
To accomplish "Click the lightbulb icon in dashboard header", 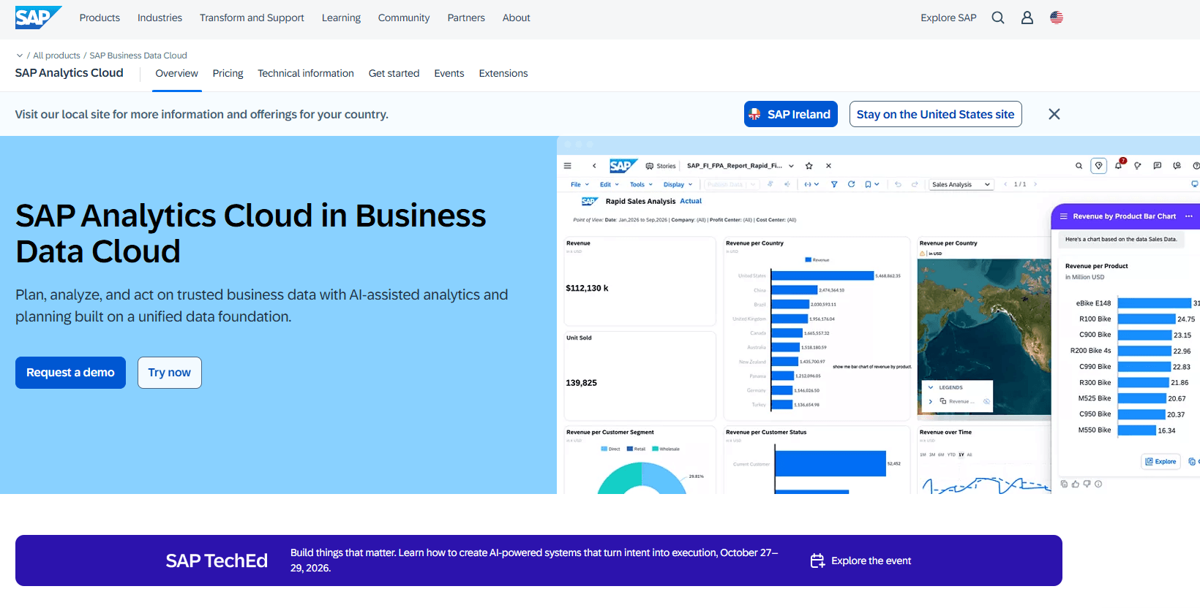I will click(x=1138, y=166).
